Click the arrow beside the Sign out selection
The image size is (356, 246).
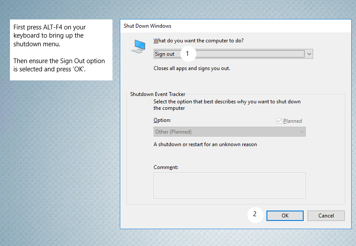click(308, 54)
